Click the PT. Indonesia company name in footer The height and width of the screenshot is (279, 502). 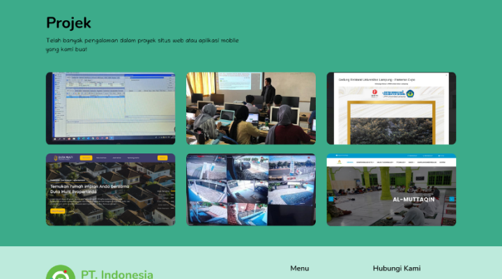click(x=116, y=274)
